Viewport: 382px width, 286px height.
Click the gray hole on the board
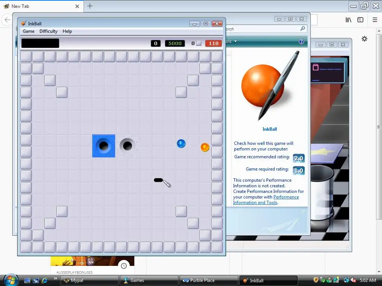(x=128, y=146)
